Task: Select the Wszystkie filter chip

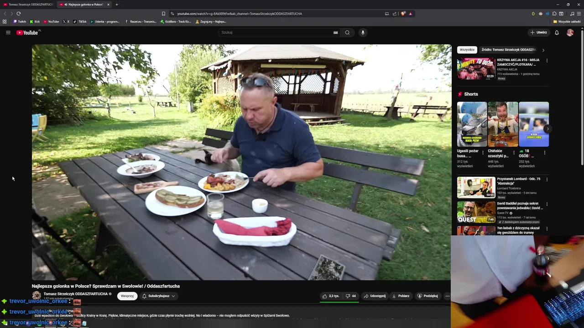Action: tap(467, 50)
